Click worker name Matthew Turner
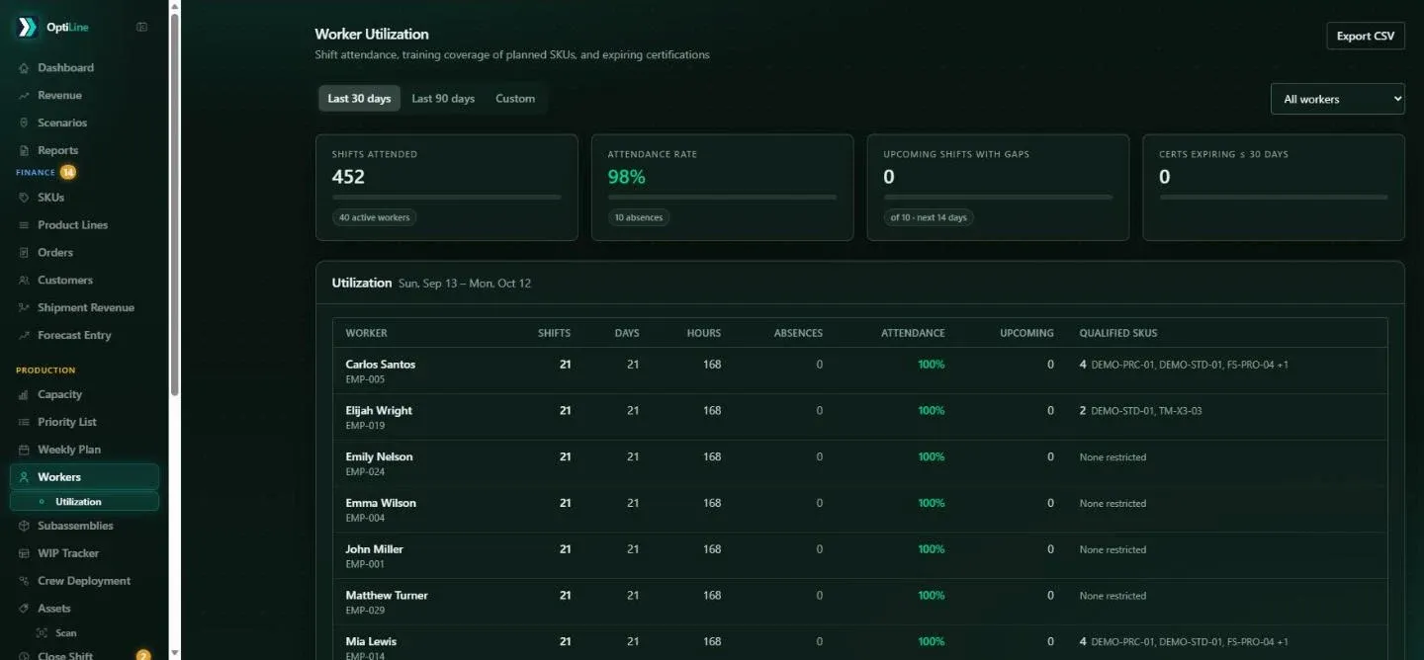1424x660 pixels. 387,596
